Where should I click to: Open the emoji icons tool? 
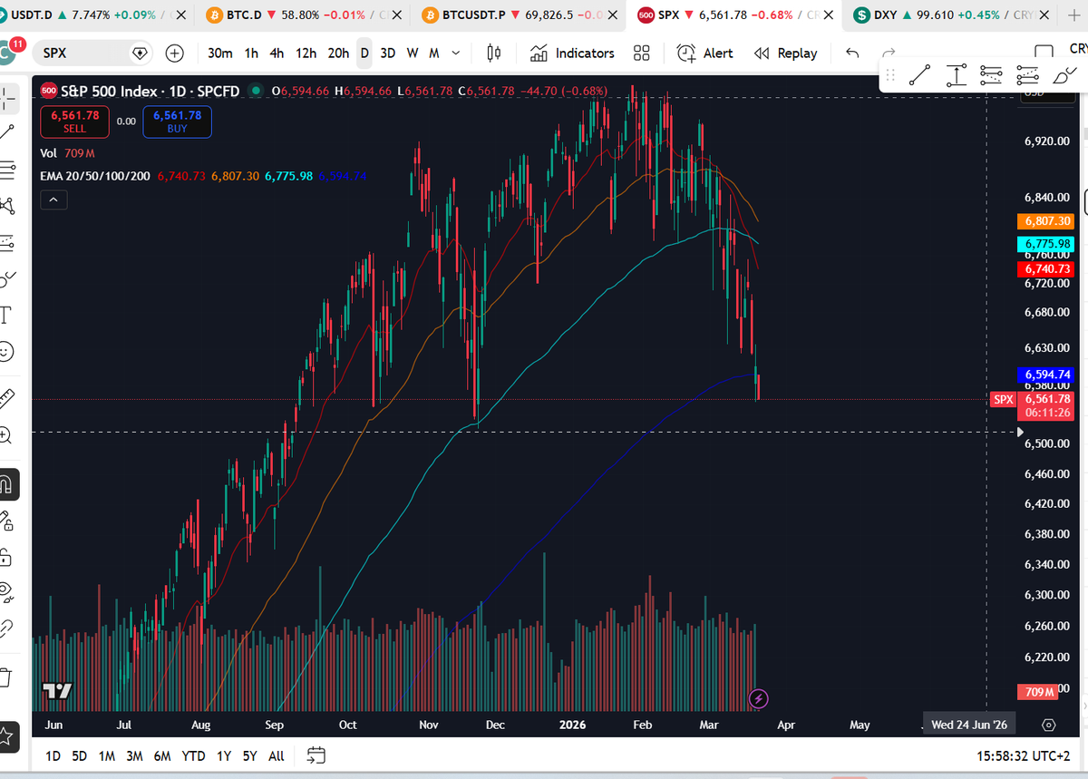tap(7, 351)
